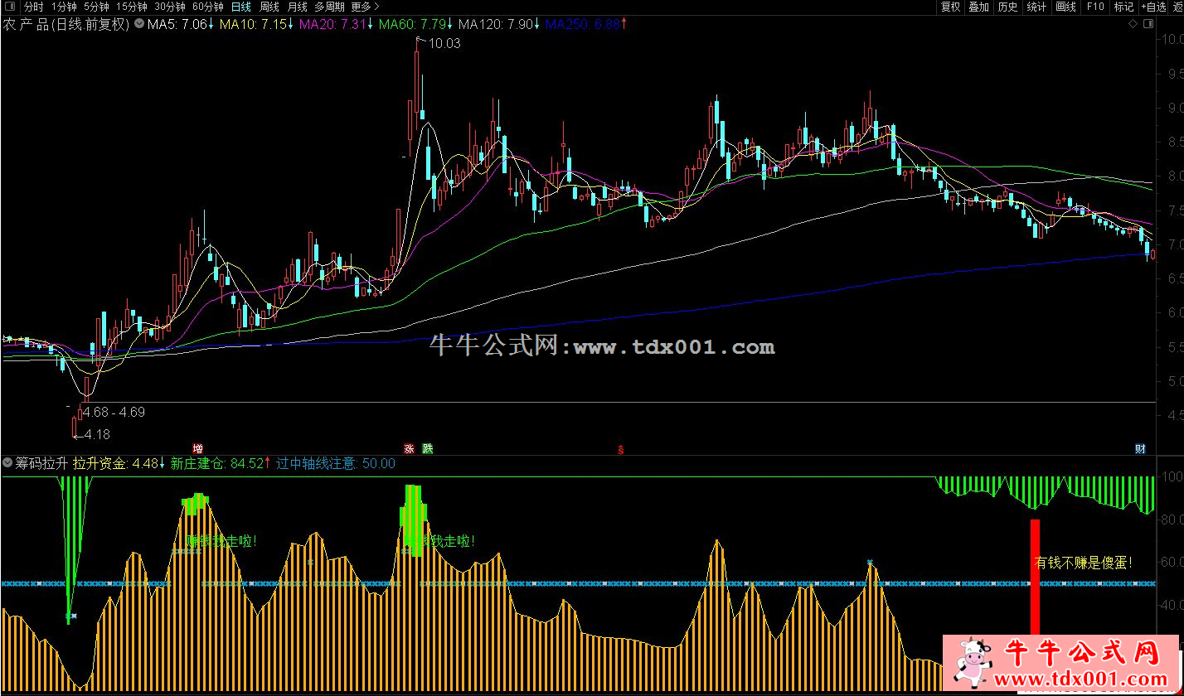Click the red 增 event marker
This screenshot has width=1184, height=696.
(197, 448)
